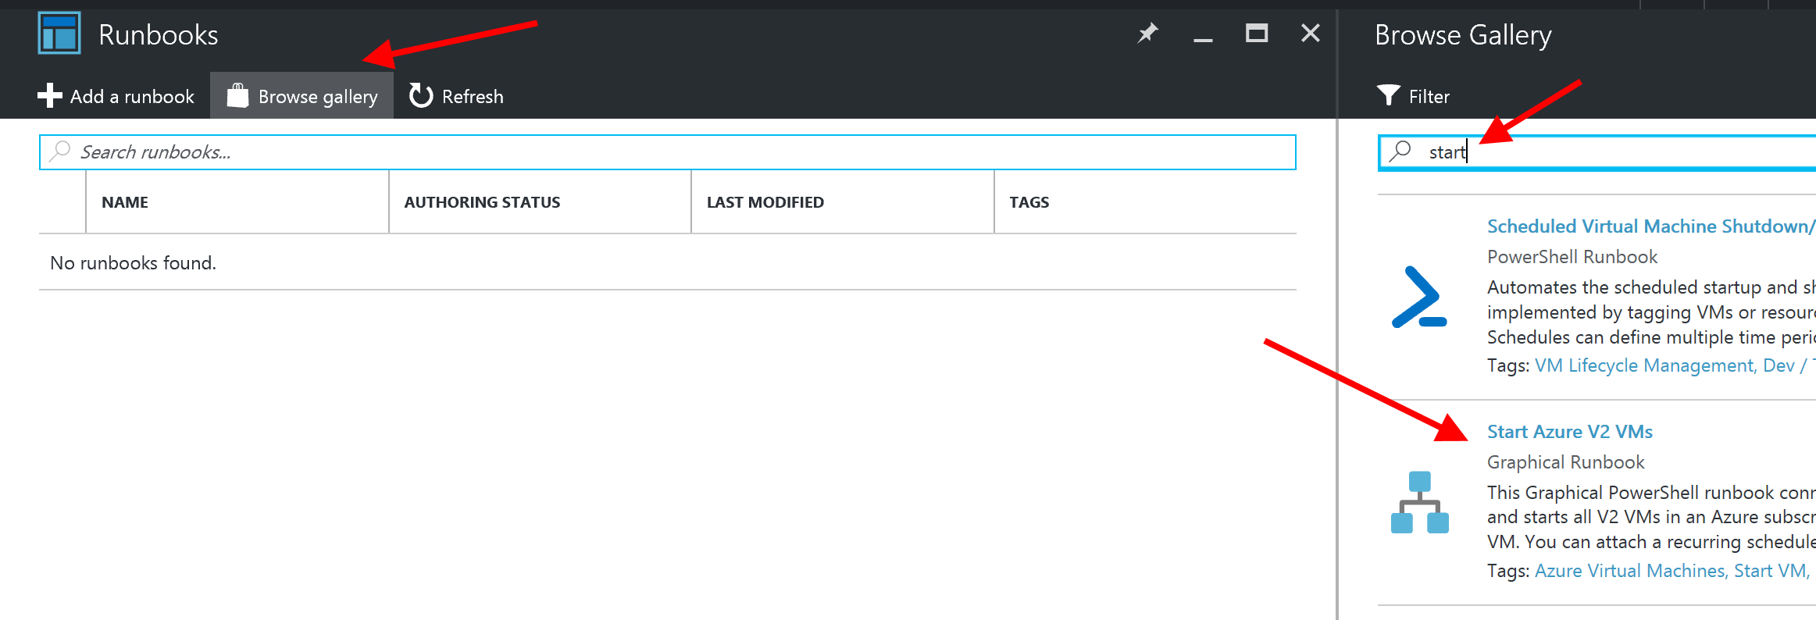Maximize the Runbooks blade
The image size is (1816, 620).
tap(1256, 34)
